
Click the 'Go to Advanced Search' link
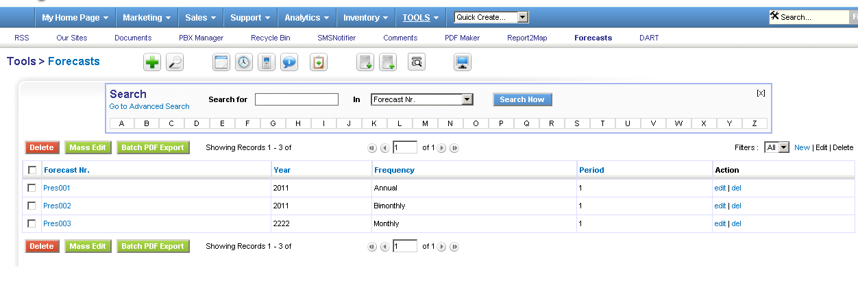(149, 106)
